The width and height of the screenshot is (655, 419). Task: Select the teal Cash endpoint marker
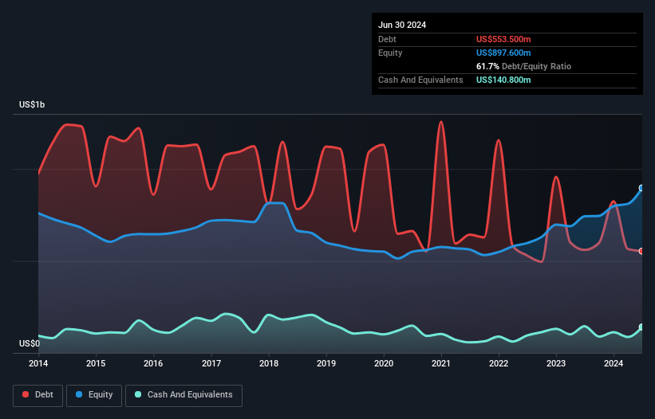click(641, 327)
